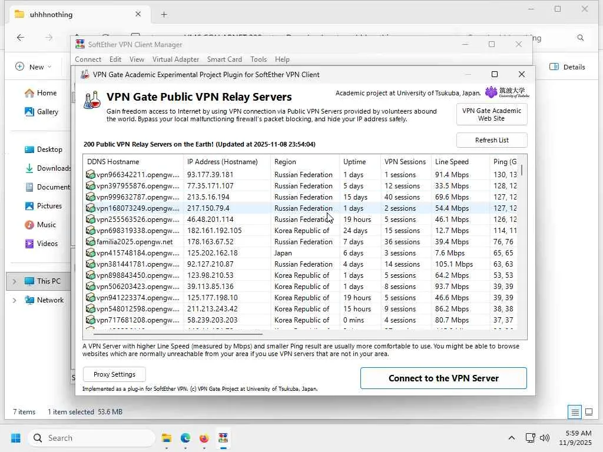Open Gallery in Explorer sidebar

click(x=41, y=112)
